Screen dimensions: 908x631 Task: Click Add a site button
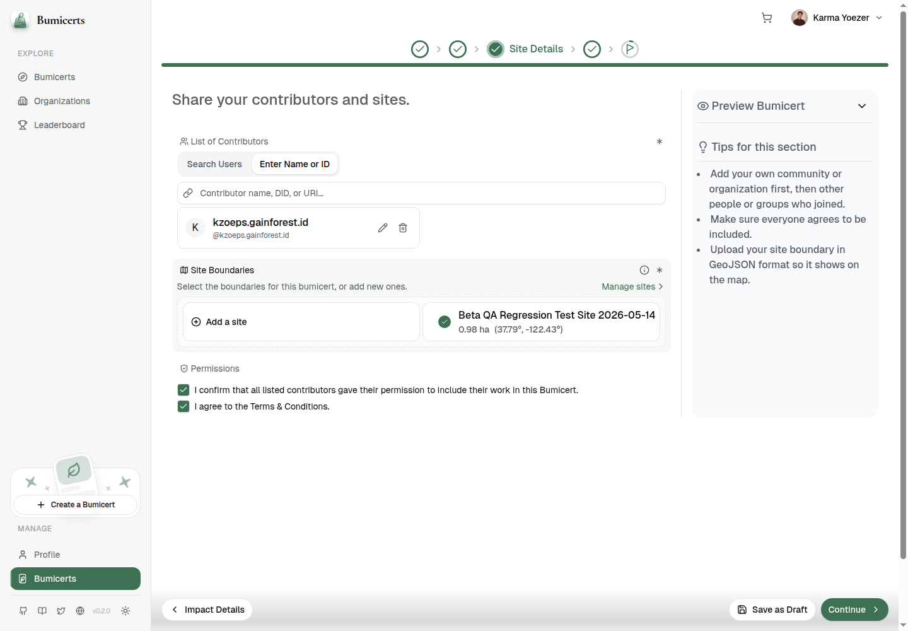coord(301,322)
